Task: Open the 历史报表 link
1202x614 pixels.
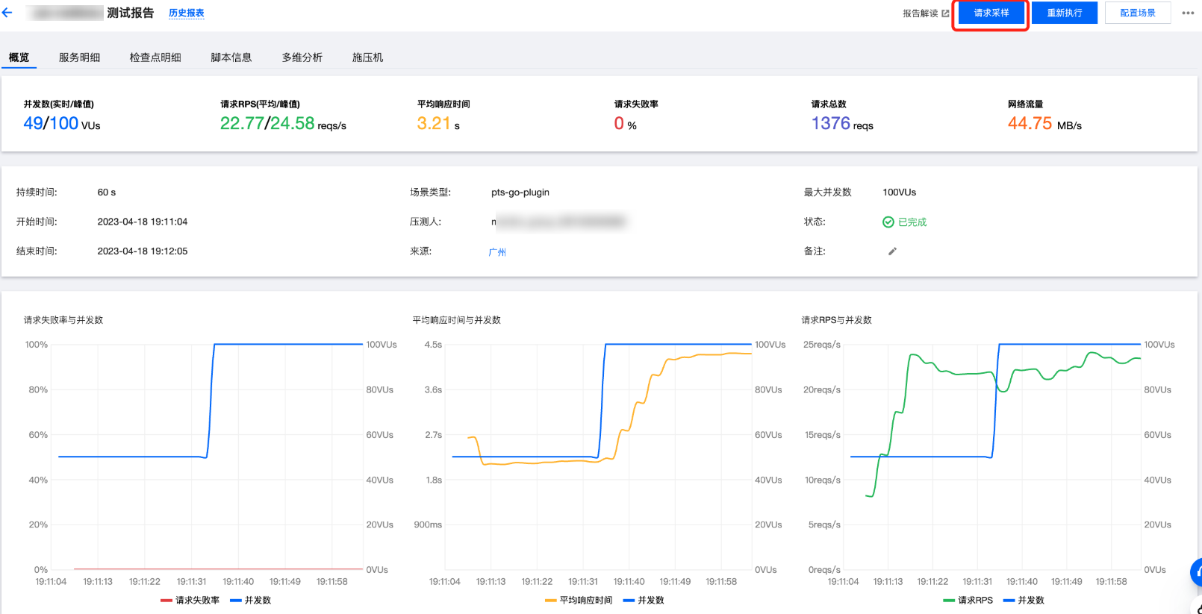Action: click(x=186, y=13)
